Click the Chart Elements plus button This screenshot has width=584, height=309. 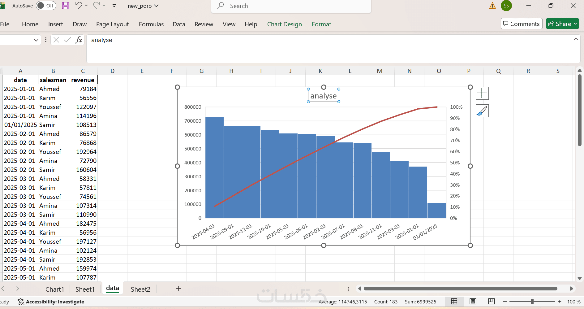click(482, 93)
